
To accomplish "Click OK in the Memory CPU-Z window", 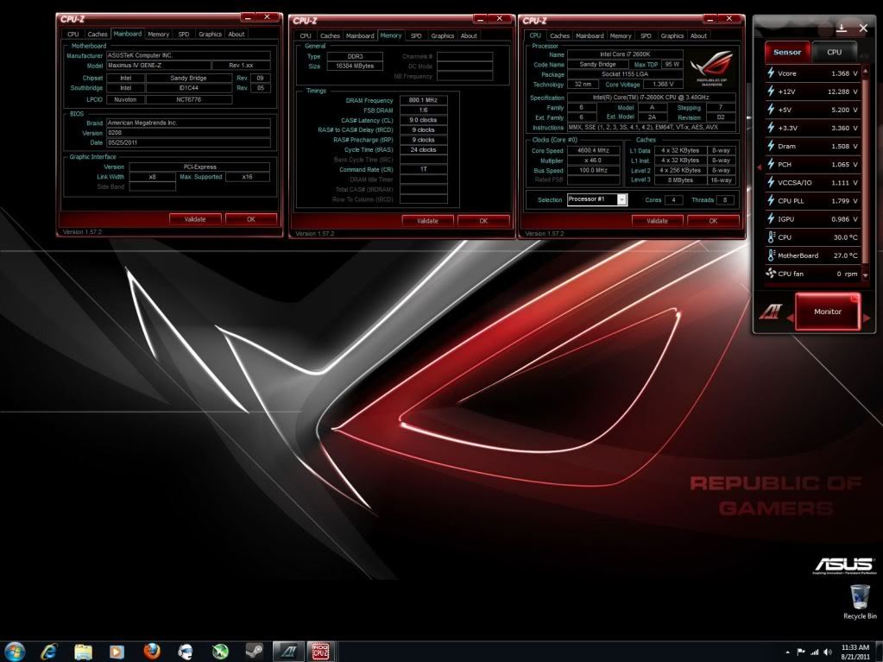I will [483, 221].
